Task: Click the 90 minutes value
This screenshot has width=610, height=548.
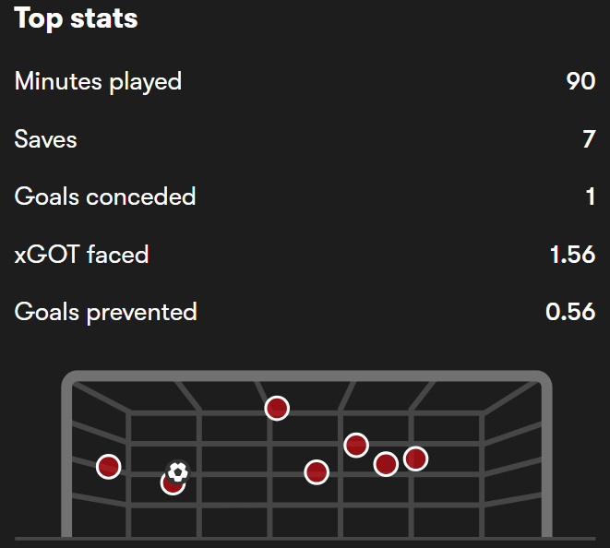Action: pos(580,81)
